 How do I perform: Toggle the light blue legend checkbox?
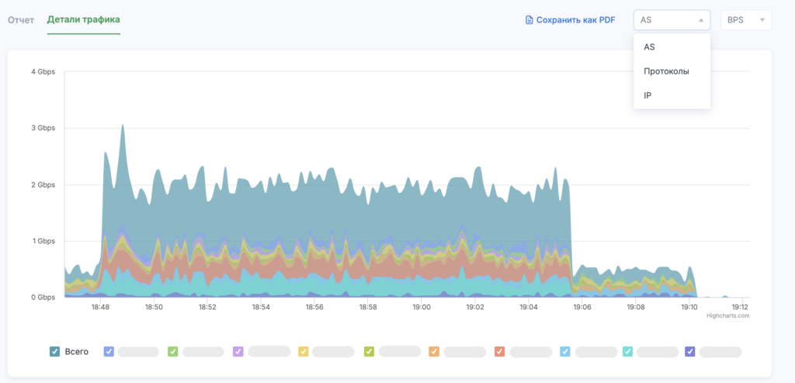point(565,351)
